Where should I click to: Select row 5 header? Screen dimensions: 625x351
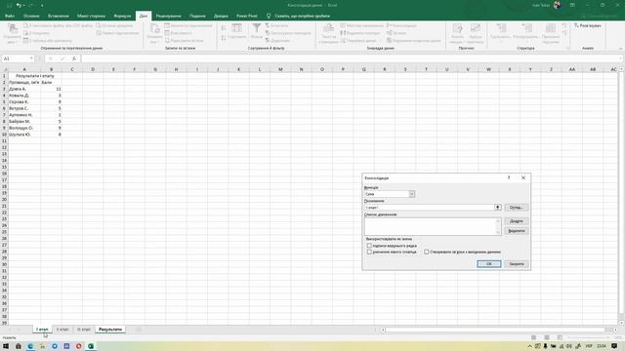click(x=4, y=101)
